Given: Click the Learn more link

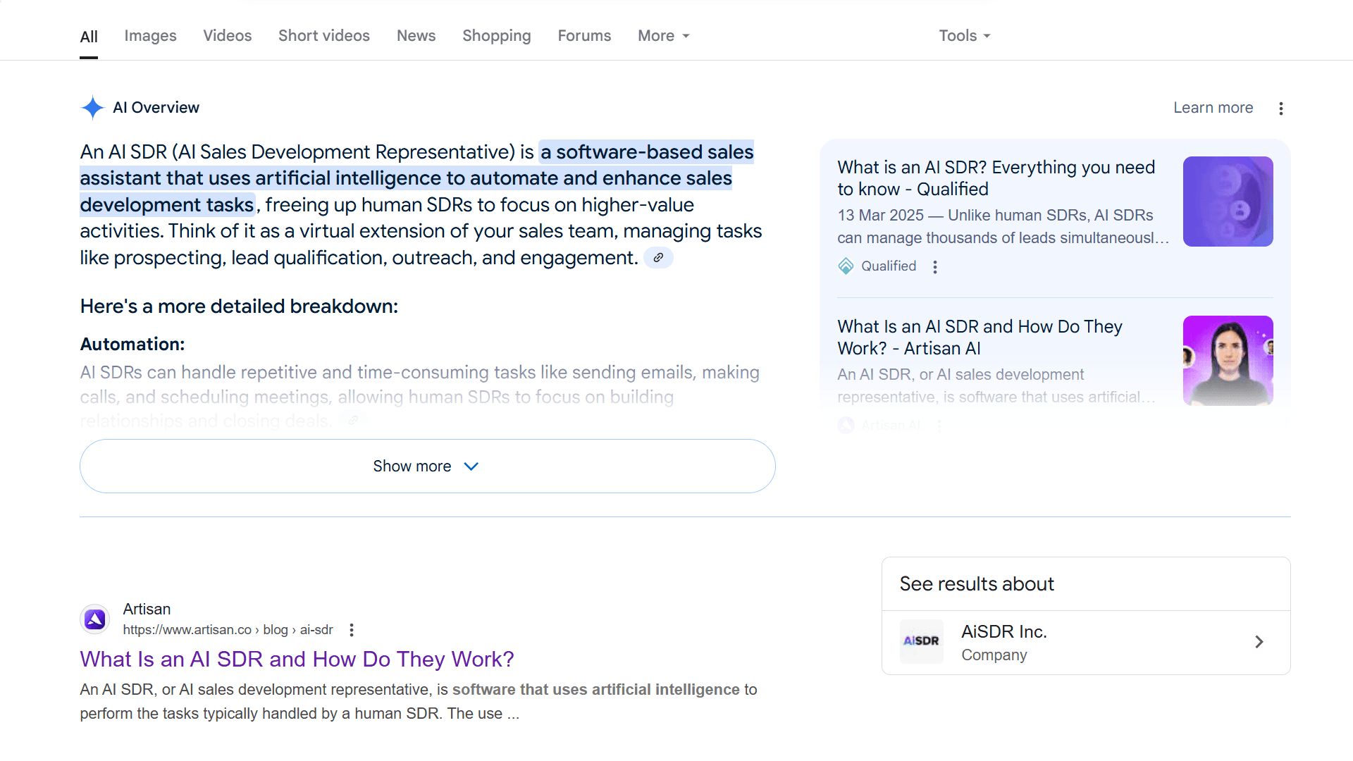Looking at the screenshot, I should click(x=1213, y=108).
